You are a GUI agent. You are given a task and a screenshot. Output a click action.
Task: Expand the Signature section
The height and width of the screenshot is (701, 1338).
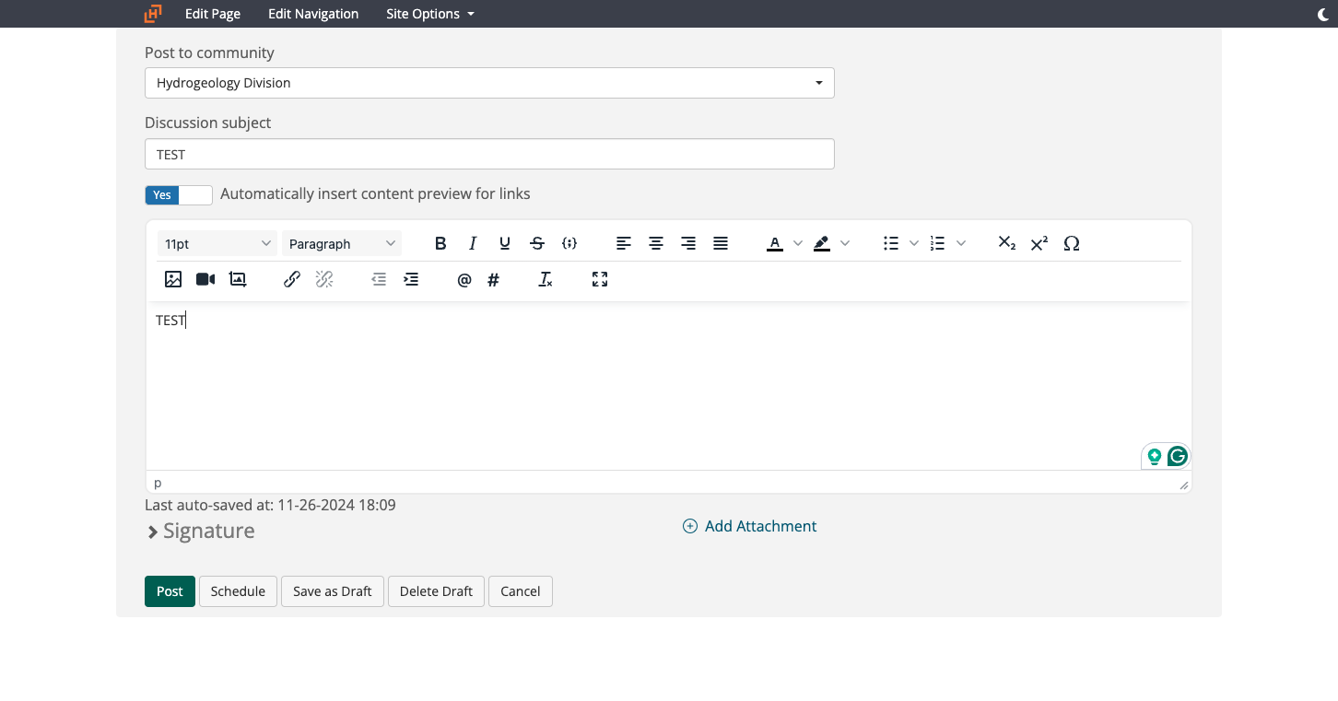200,532
